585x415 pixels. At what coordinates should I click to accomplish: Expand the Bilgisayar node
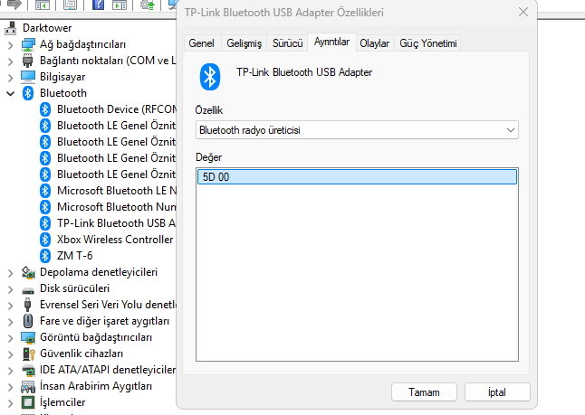click(x=11, y=78)
